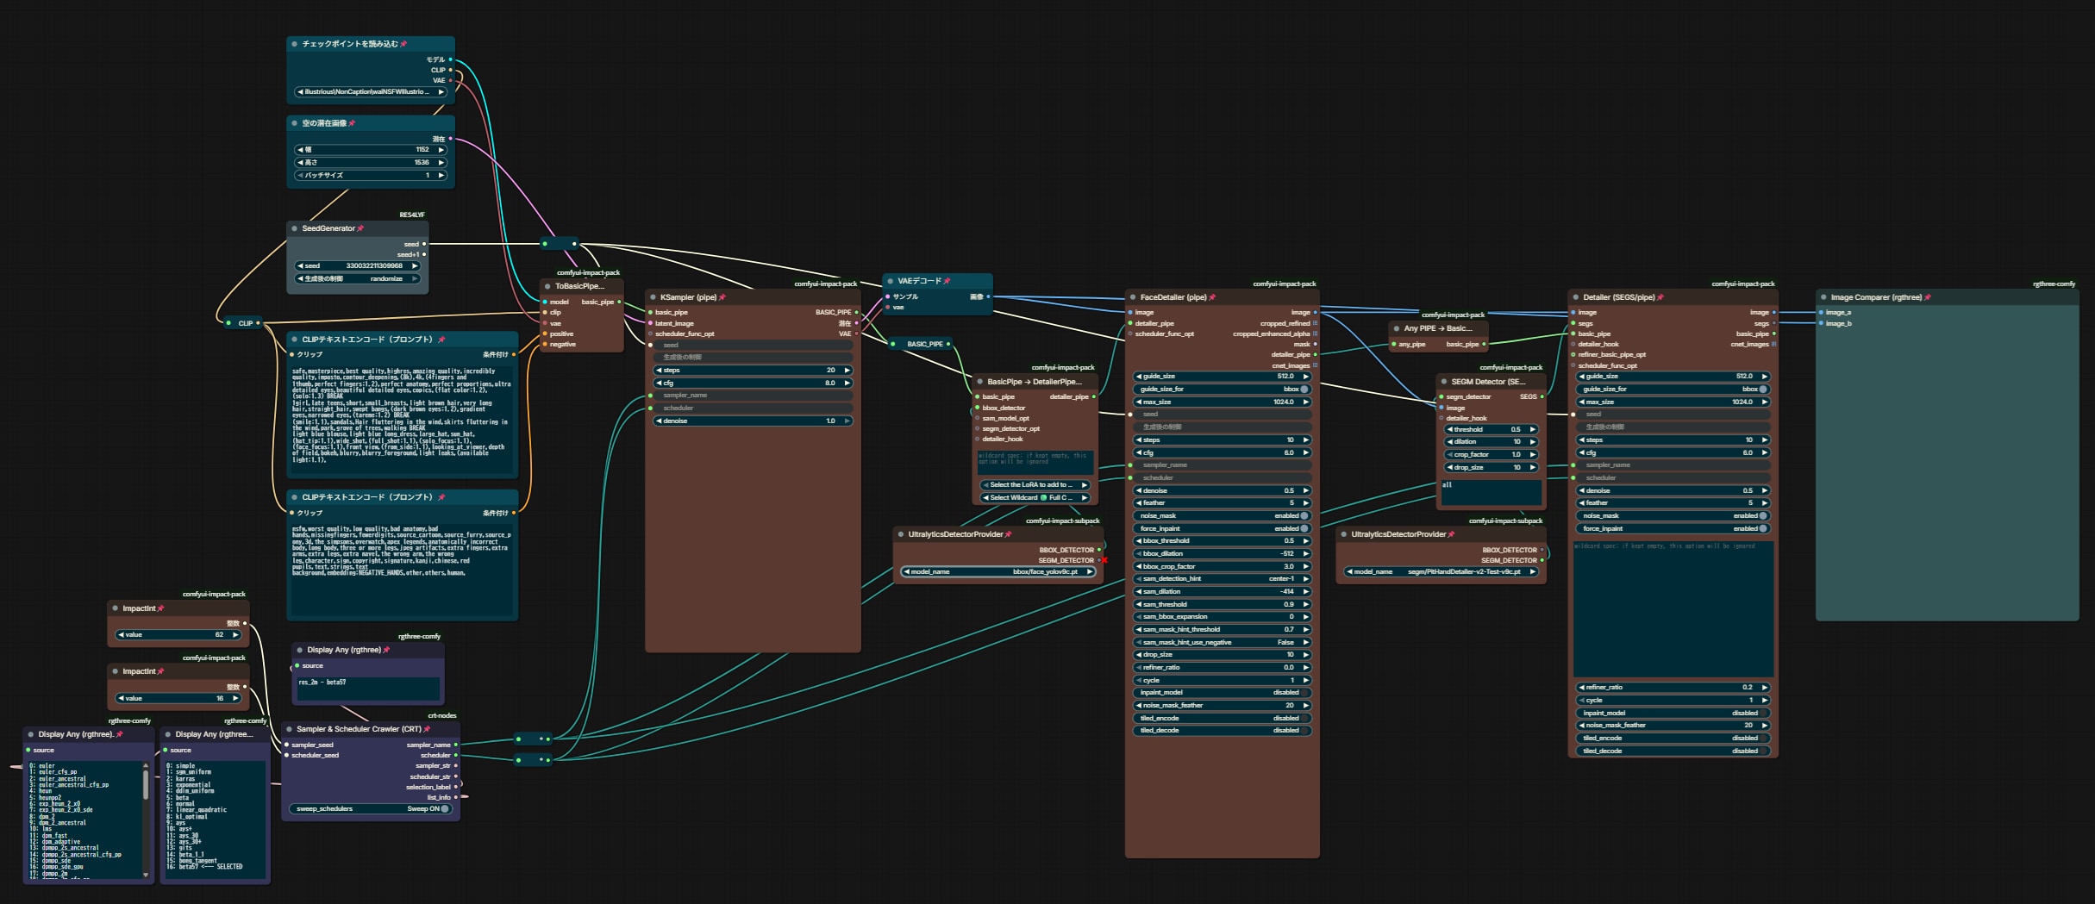Click the denoise slider in KSampler (pipe)
This screenshot has width=2095, height=904.
[x=753, y=421]
